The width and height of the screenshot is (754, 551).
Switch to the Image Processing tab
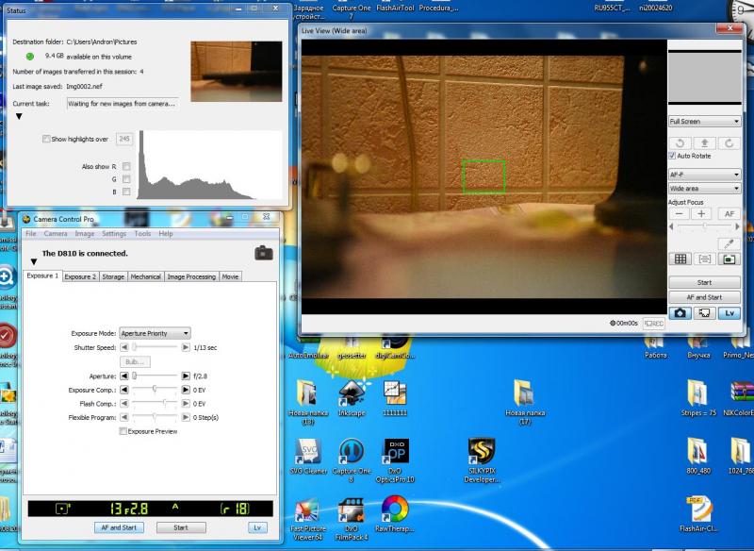tap(191, 276)
